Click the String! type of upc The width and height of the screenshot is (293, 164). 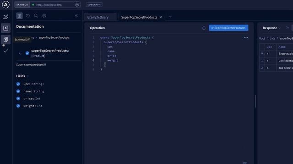tap(38, 84)
